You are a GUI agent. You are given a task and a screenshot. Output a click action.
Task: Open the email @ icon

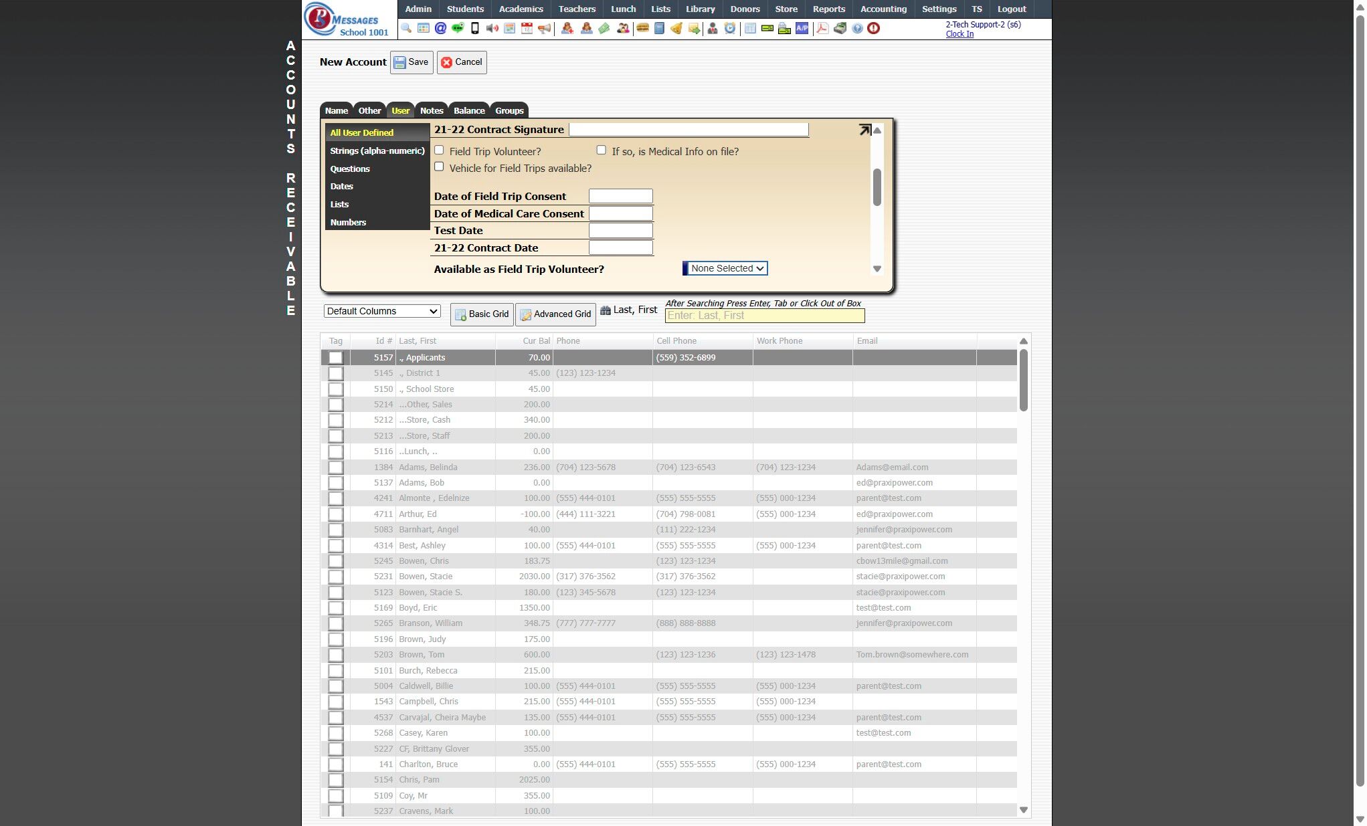tap(440, 28)
